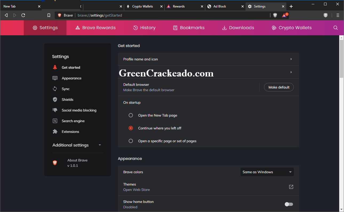Click the Appearance sidebar icon

[x=55, y=78]
